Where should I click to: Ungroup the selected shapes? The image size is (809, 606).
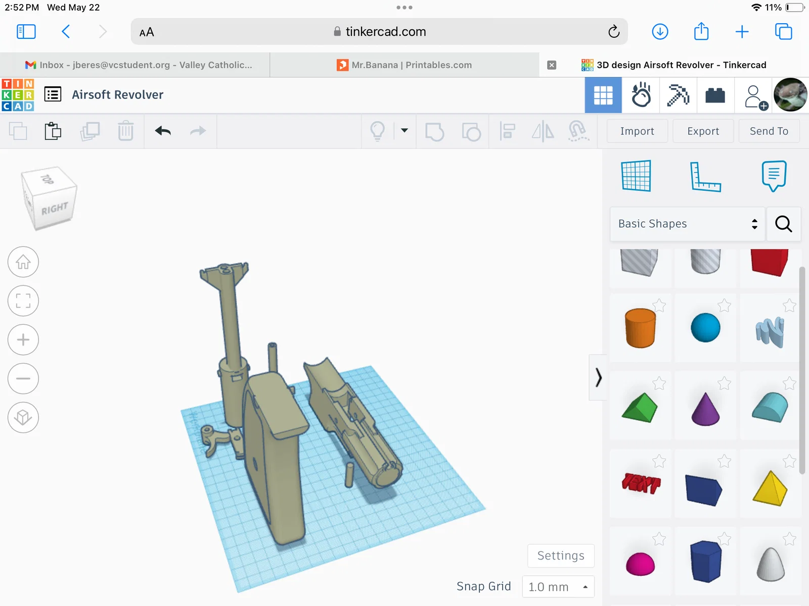(x=471, y=132)
